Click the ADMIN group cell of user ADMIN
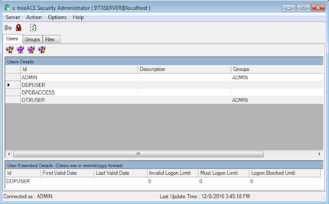 pyautogui.click(x=277, y=78)
